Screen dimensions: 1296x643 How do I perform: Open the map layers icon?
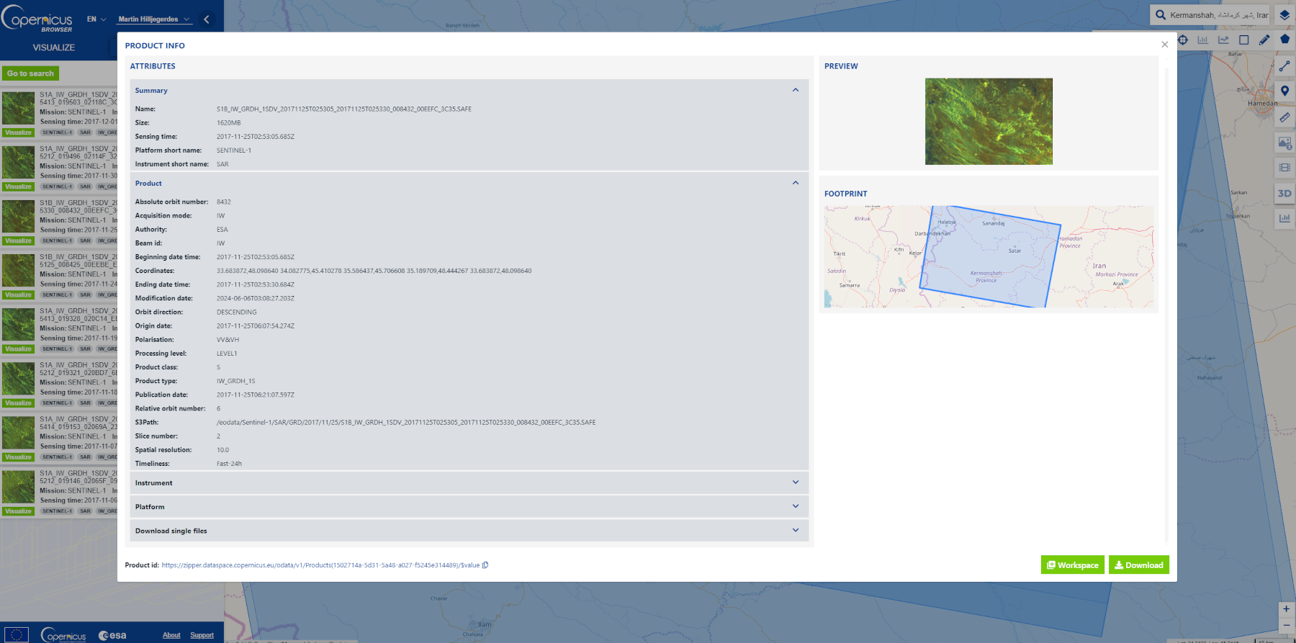tap(1284, 15)
